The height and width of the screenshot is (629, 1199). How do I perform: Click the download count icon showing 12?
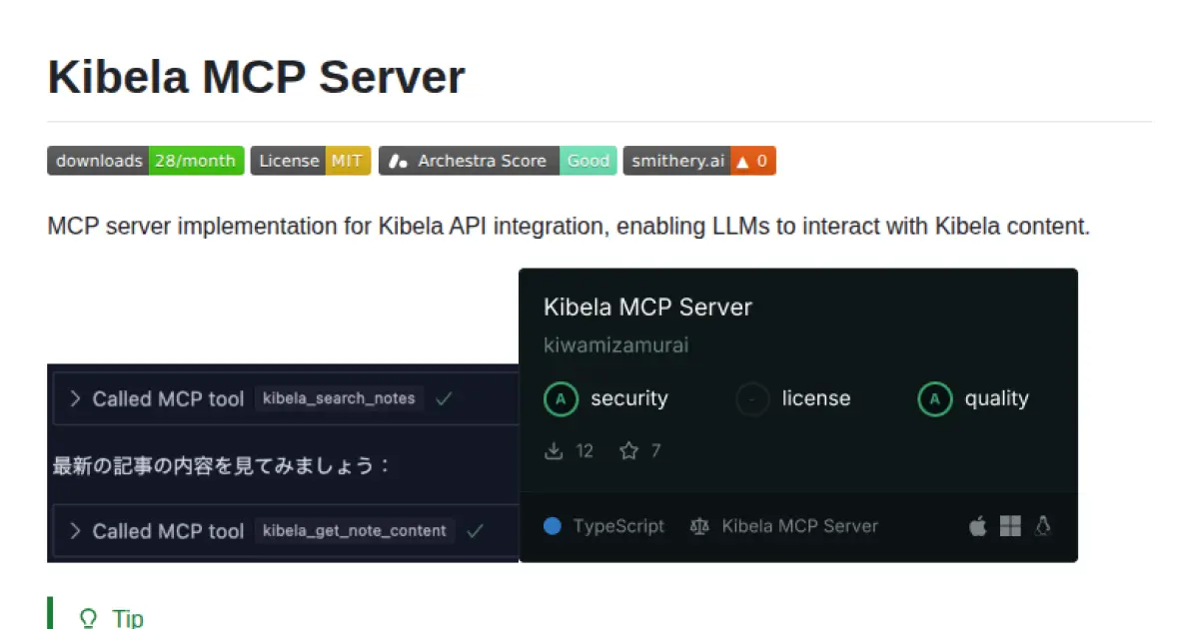555,450
